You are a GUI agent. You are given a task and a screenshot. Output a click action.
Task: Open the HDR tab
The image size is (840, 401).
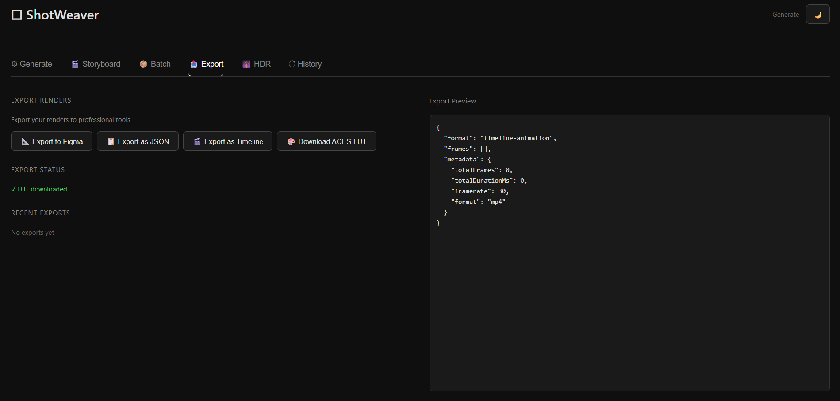(x=257, y=64)
